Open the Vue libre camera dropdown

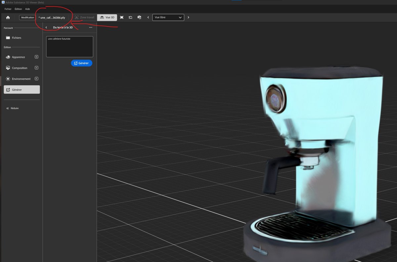[x=168, y=17]
